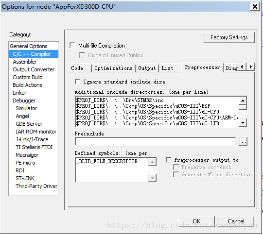Screen dimensions: 263x235
Task: Switch to the Optimizations tab
Action: tap(114, 68)
